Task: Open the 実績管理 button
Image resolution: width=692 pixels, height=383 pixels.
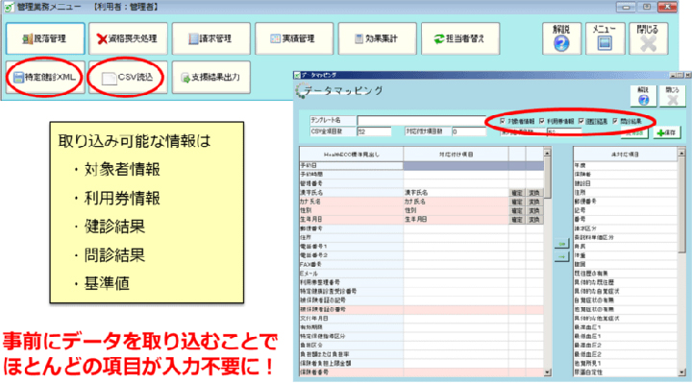Action: coord(294,38)
